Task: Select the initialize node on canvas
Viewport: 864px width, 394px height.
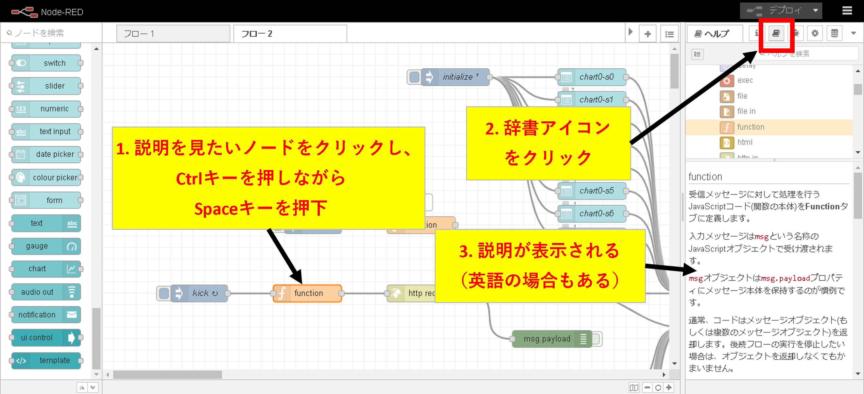Action: pyautogui.click(x=456, y=77)
